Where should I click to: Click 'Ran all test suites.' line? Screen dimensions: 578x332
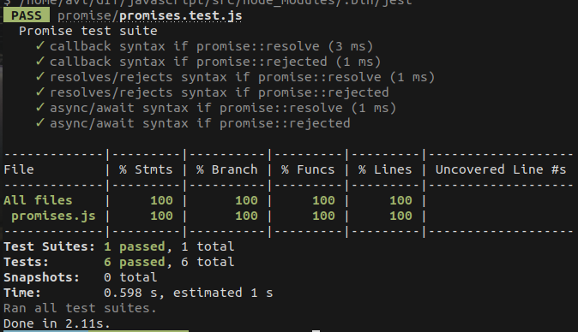coord(80,308)
